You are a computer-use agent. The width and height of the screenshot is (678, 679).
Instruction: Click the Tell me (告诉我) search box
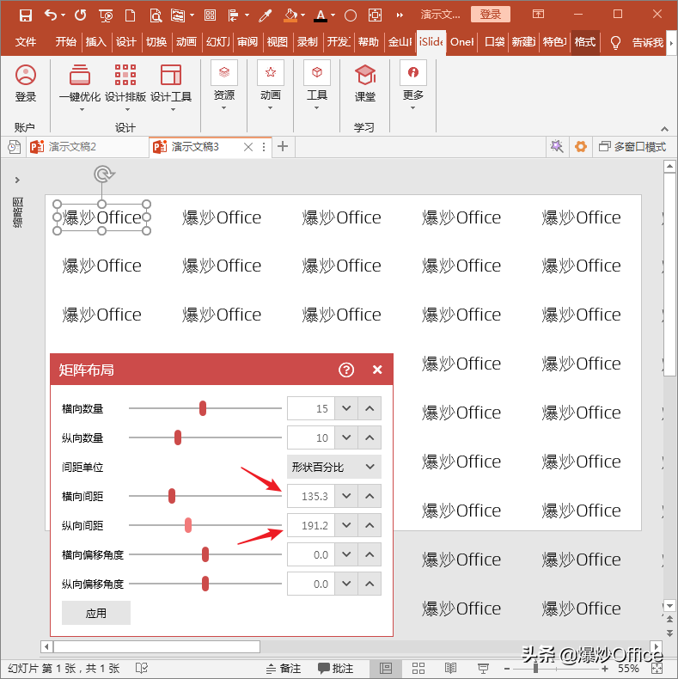(648, 42)
